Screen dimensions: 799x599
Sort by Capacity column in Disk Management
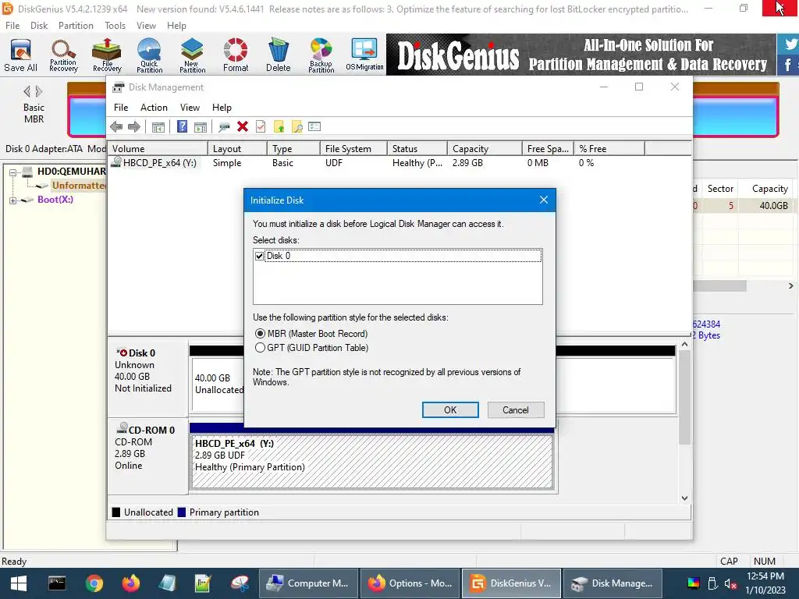[485, 149]
